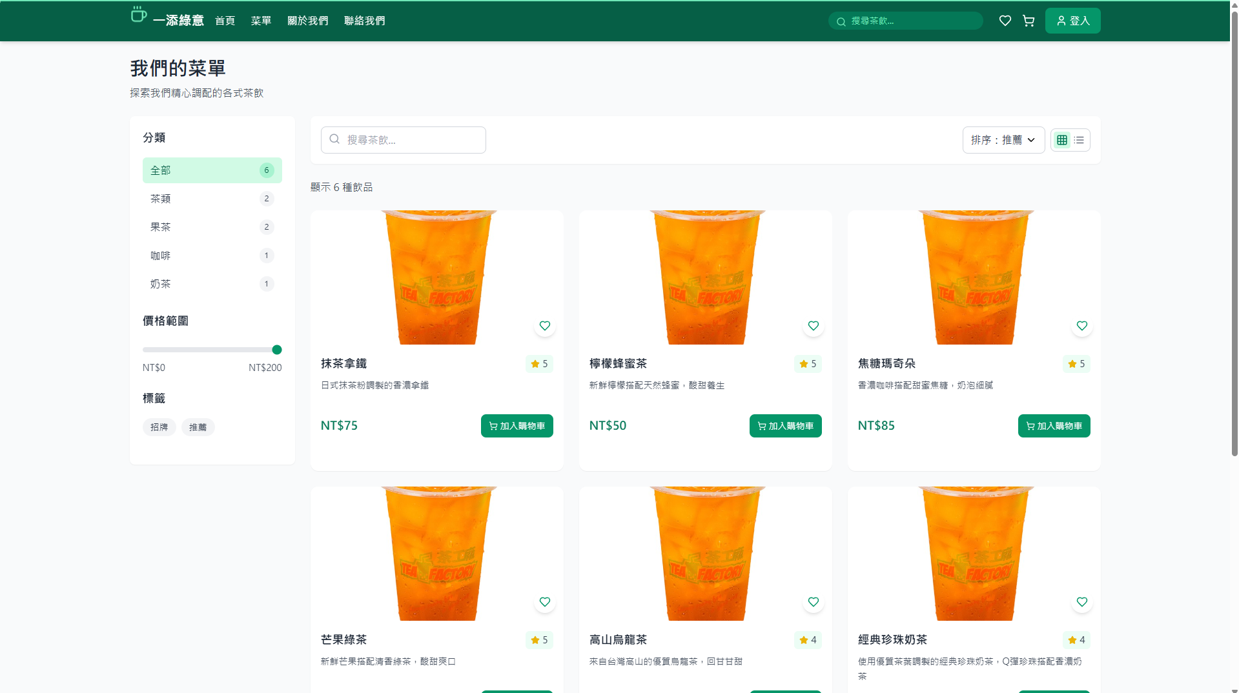Switch to list view layout
Viewport: 1239px width, 693px height.
(x=1079, y=140)
